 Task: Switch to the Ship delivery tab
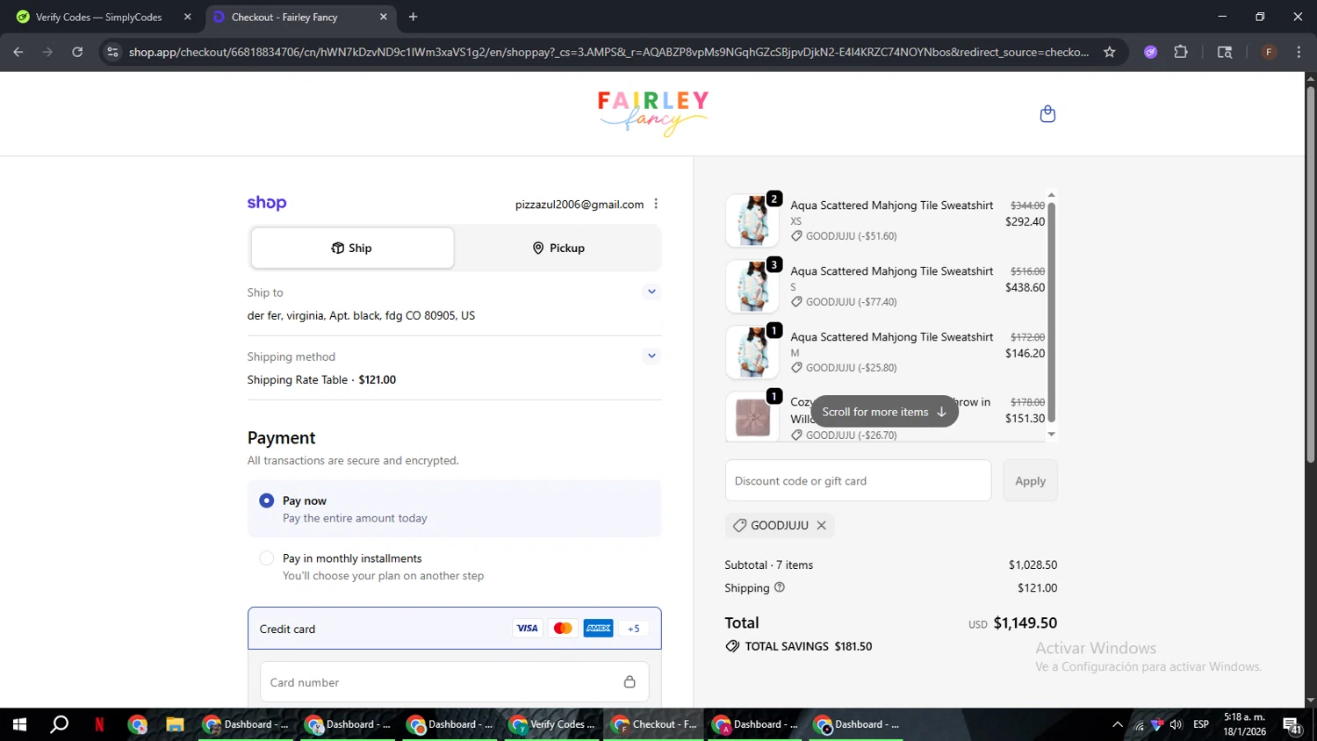[352, 248]
